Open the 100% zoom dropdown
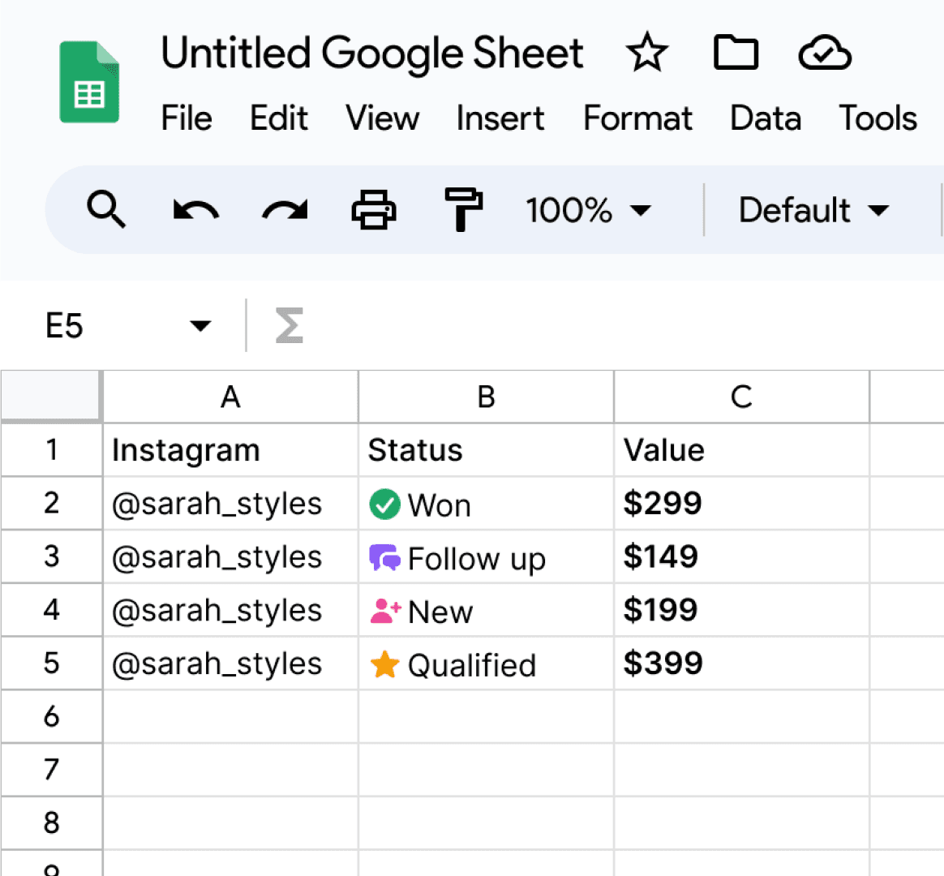The width and height of the screenshot is (944, 876). tap(588, 210)
